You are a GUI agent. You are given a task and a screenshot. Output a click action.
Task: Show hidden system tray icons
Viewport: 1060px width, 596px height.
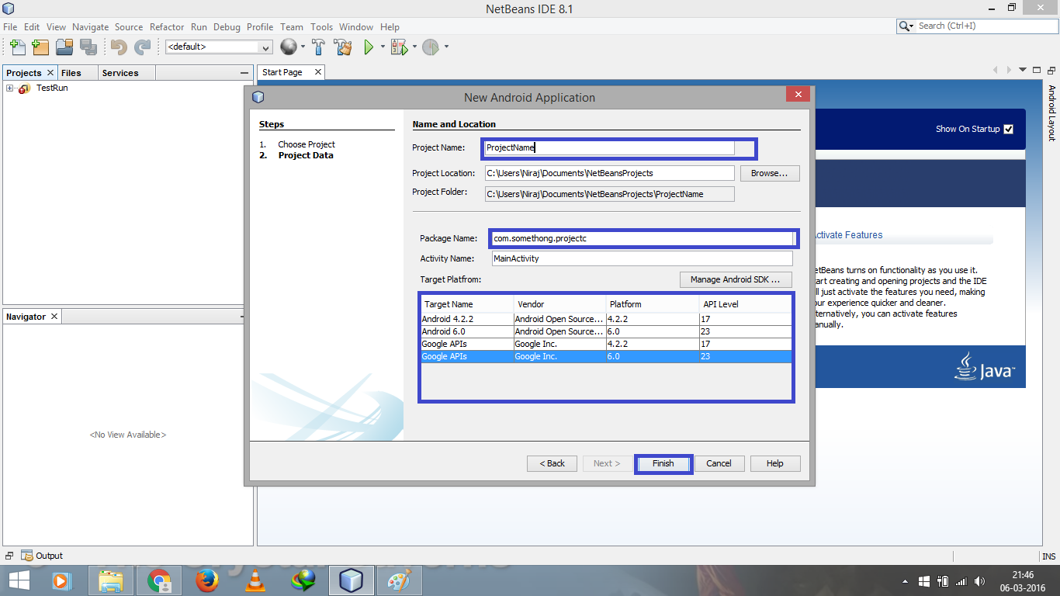[906, 581]
